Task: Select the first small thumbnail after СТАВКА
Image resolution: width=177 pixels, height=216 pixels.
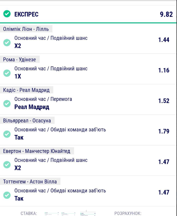Action: click(52, 214)
